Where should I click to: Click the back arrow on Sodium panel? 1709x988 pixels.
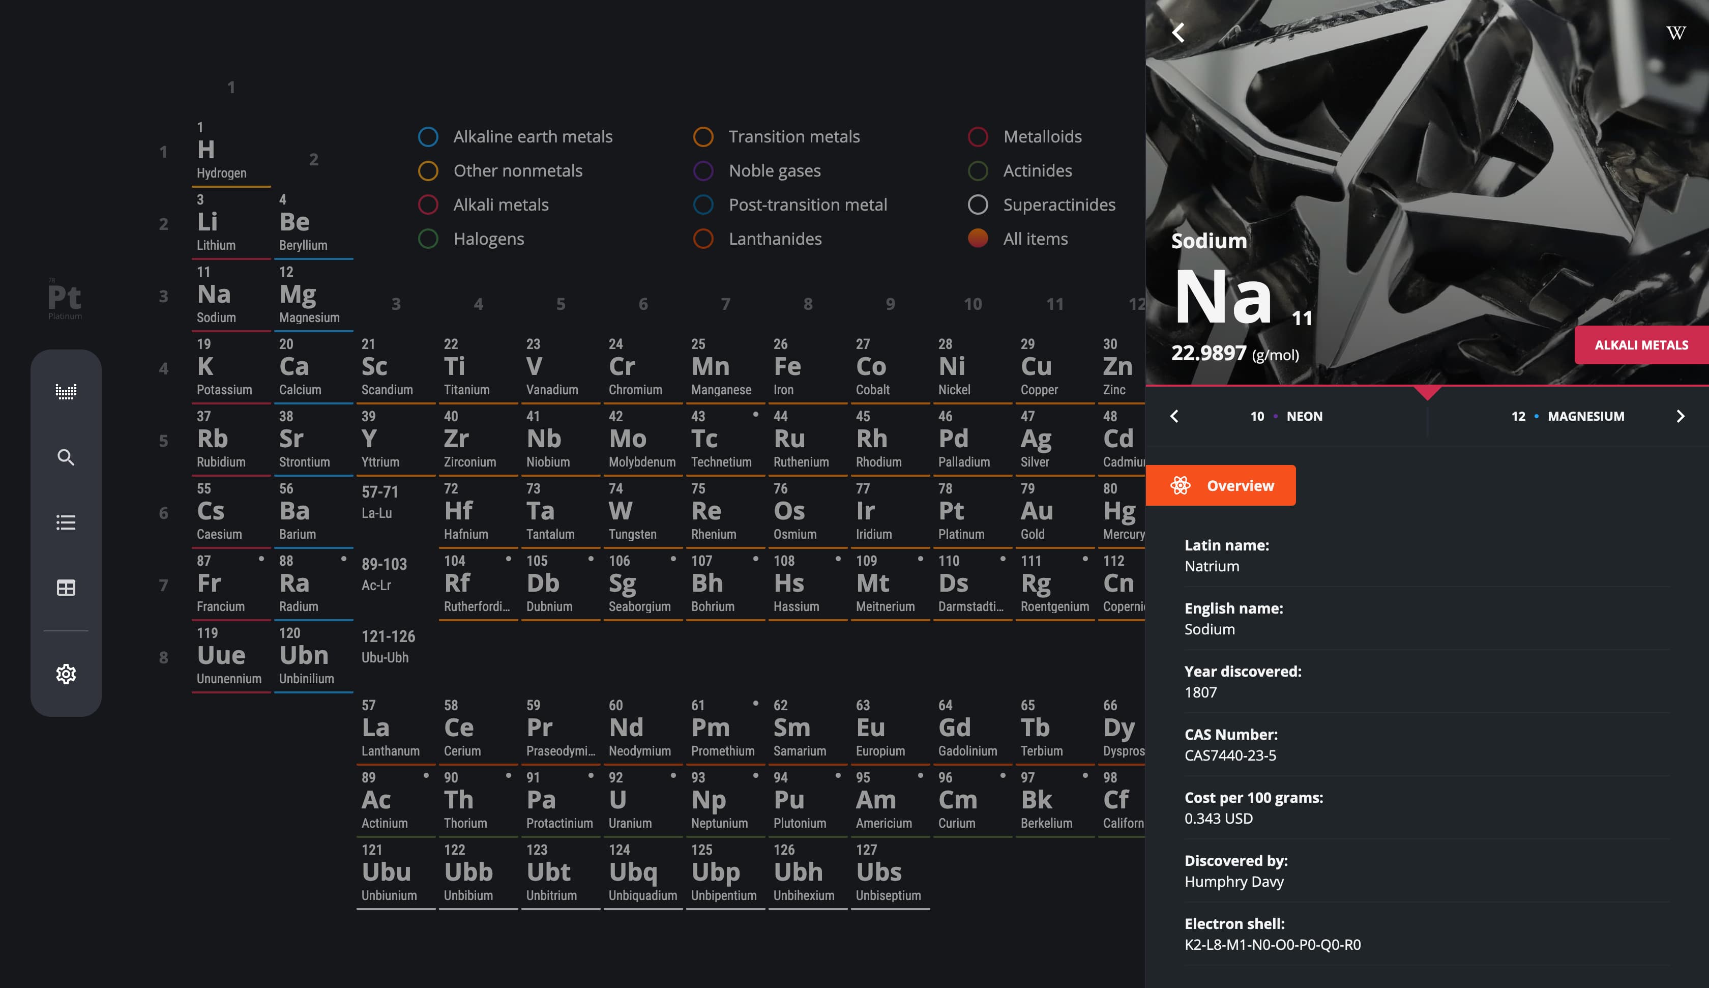pos(1178,33)
